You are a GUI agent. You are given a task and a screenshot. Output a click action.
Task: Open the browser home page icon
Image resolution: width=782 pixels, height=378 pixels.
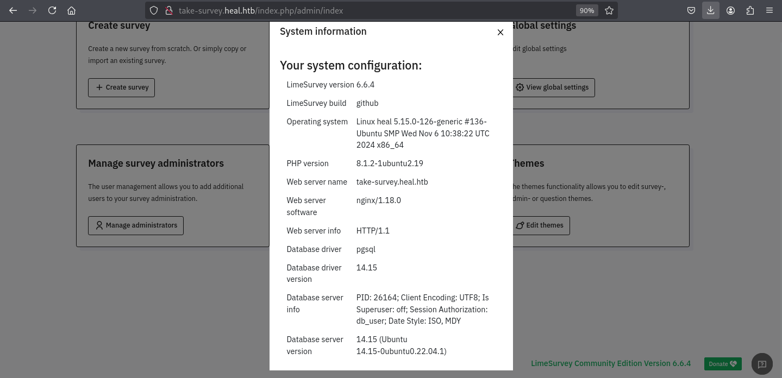pos(71,10)
